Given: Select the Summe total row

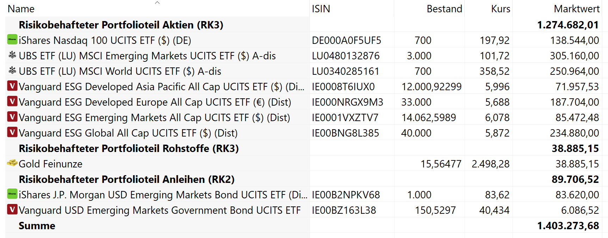Looking at the screenshot, I should pyautogui.click(x=37, y=226).
